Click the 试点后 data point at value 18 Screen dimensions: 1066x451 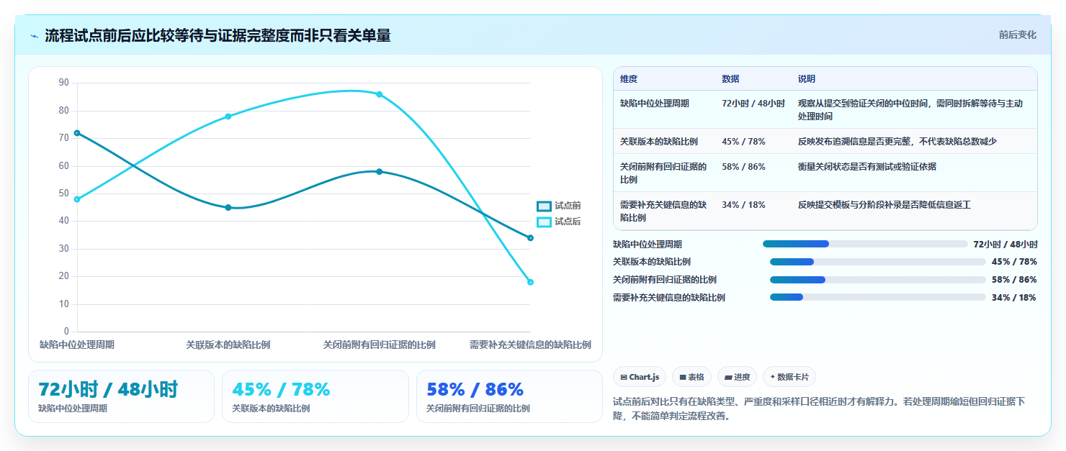click(x=530, y=282)
